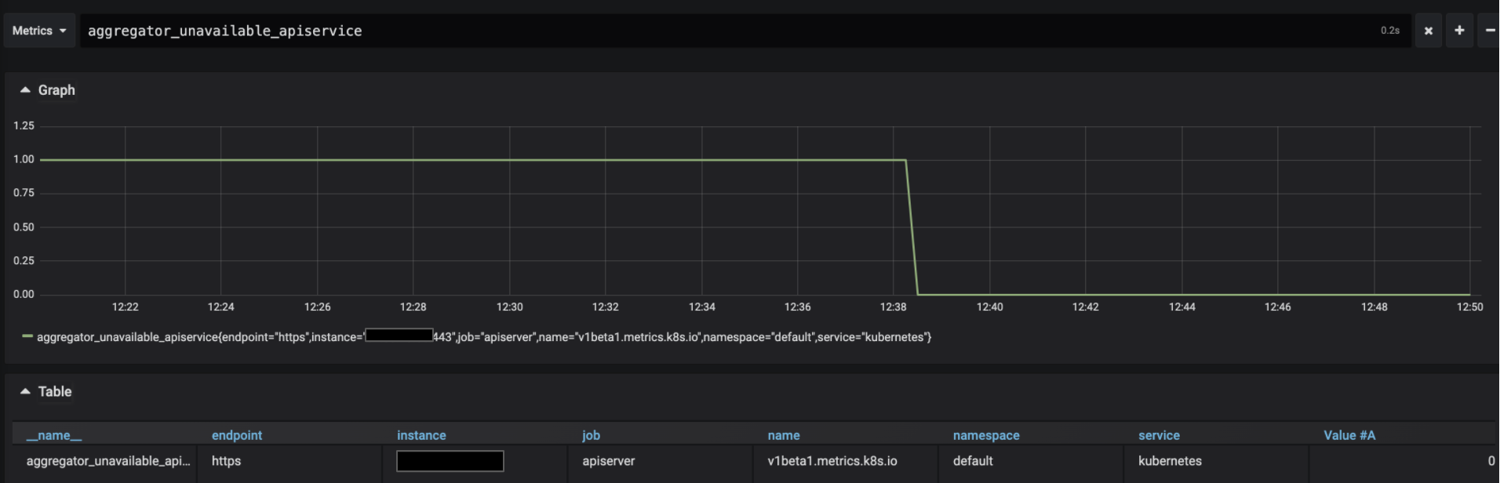Click the 'kubernetes' service cell
Screen dimensions: 1500x483
[x=1170, y=461]
